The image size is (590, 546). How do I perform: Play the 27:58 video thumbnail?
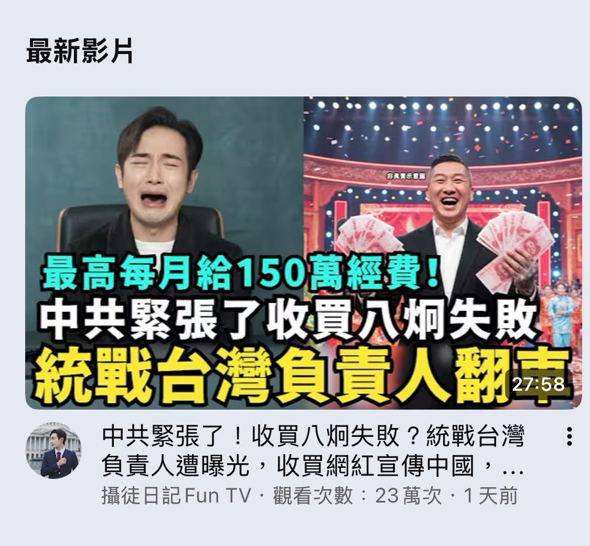point(303,252)
